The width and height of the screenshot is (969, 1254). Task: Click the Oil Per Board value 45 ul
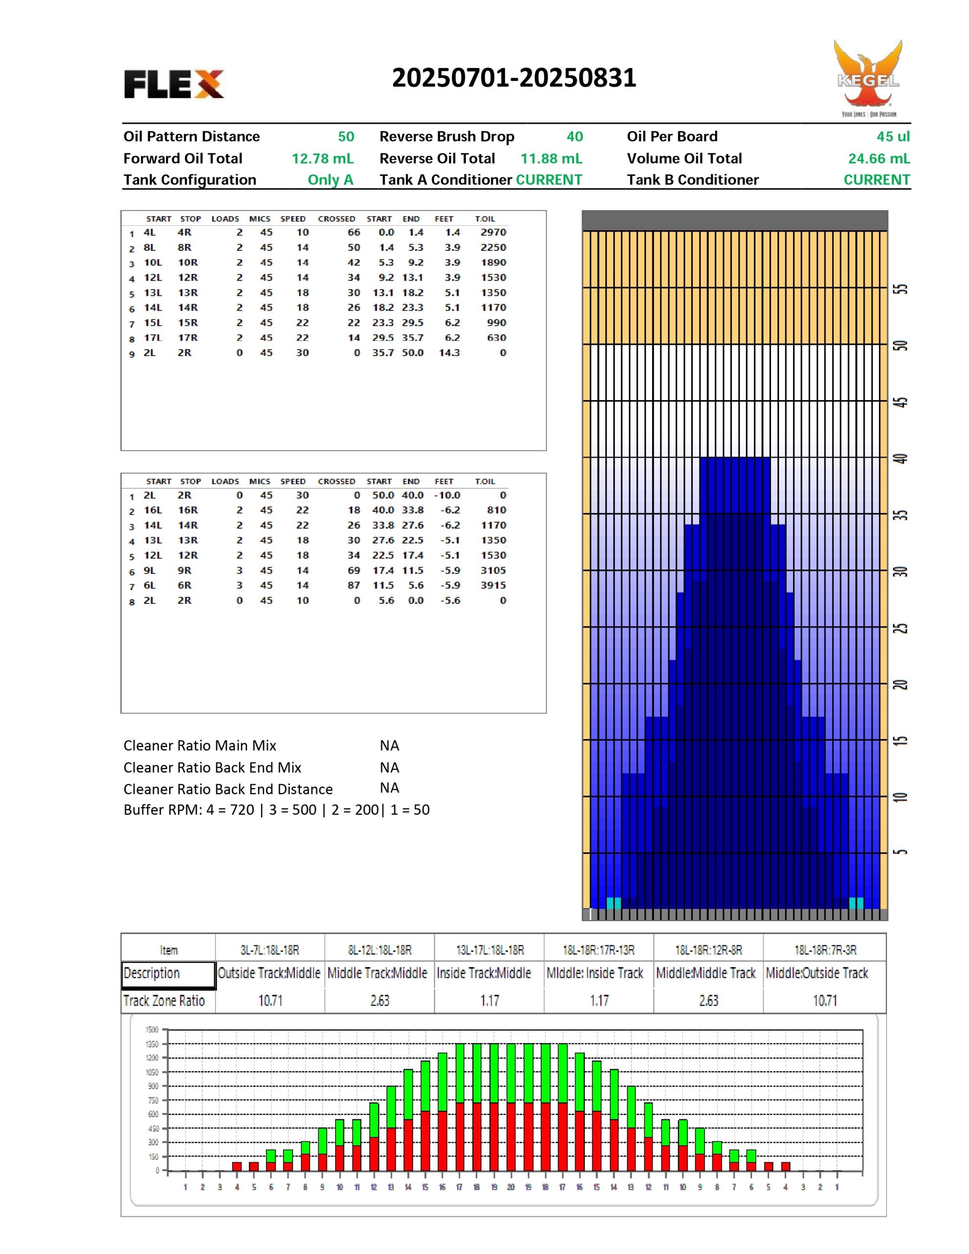(893, 137)
